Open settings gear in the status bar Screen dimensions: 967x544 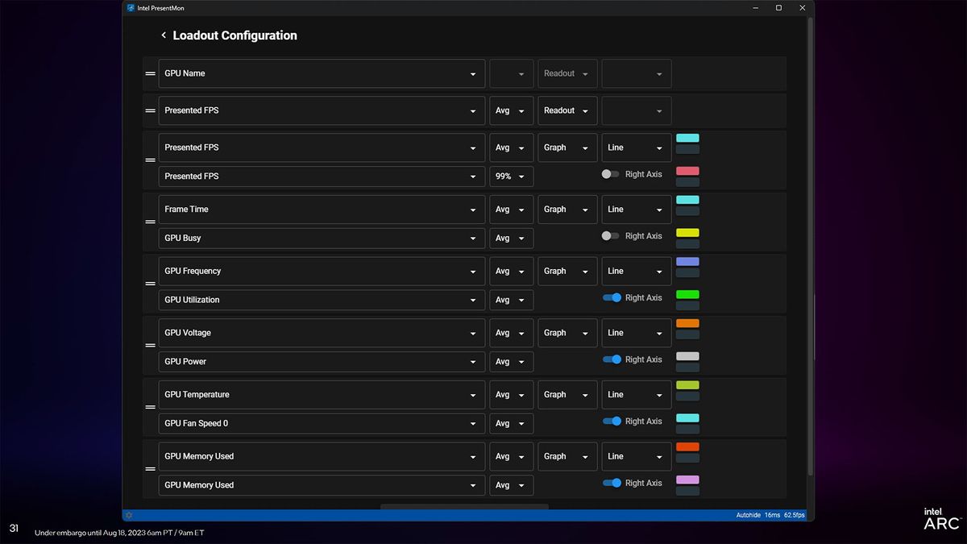(129, 515)
